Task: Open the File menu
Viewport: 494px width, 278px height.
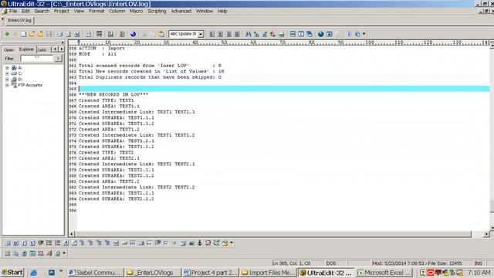Action: click(x=13, y=11)
